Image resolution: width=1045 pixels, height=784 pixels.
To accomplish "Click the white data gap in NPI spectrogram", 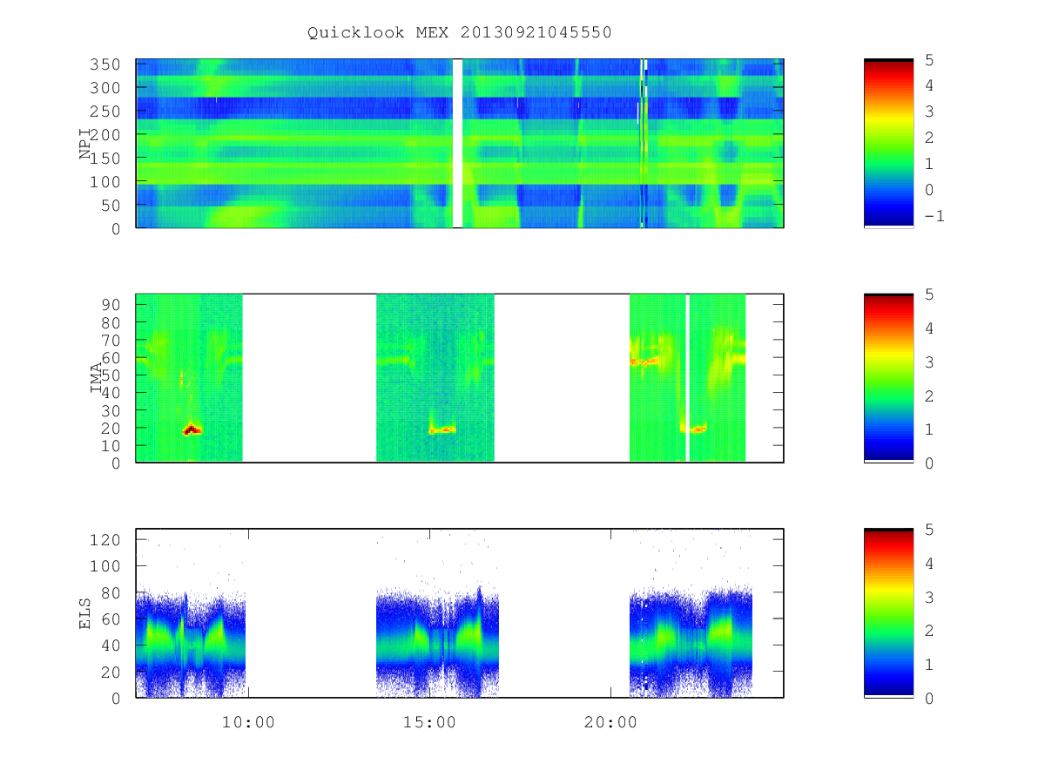I will click(x=457, y=143).
